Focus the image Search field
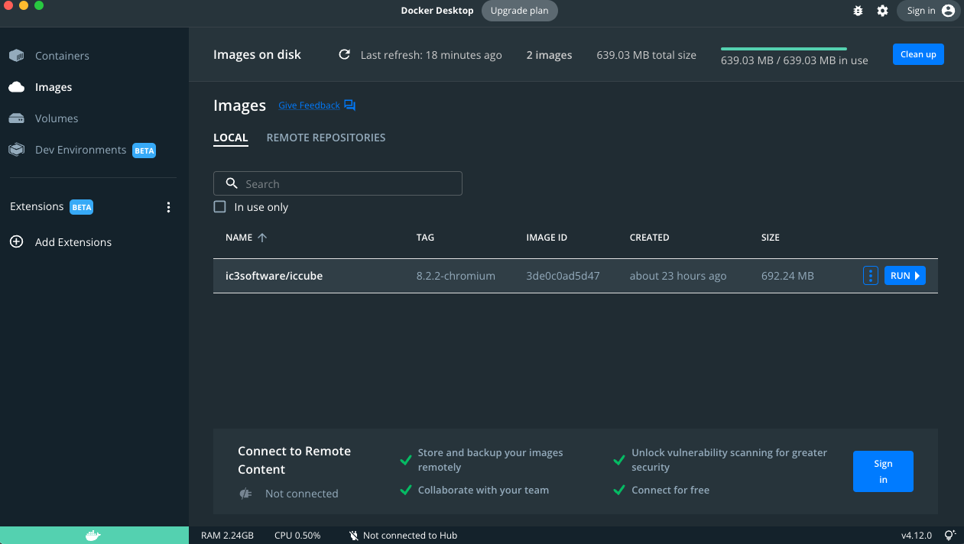The width and height of the screenshot is (964, 544). (x=338, y=183)
